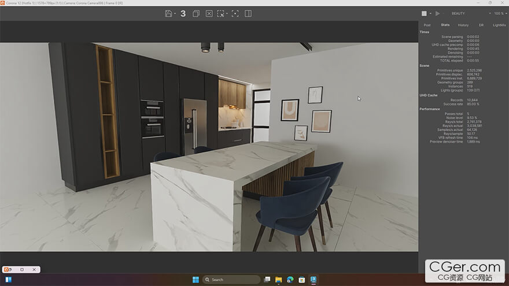This screenshot has height=286, width=509.
Task: Click the Rendering time value 0:00:45
Action: (x=473, y=49)
